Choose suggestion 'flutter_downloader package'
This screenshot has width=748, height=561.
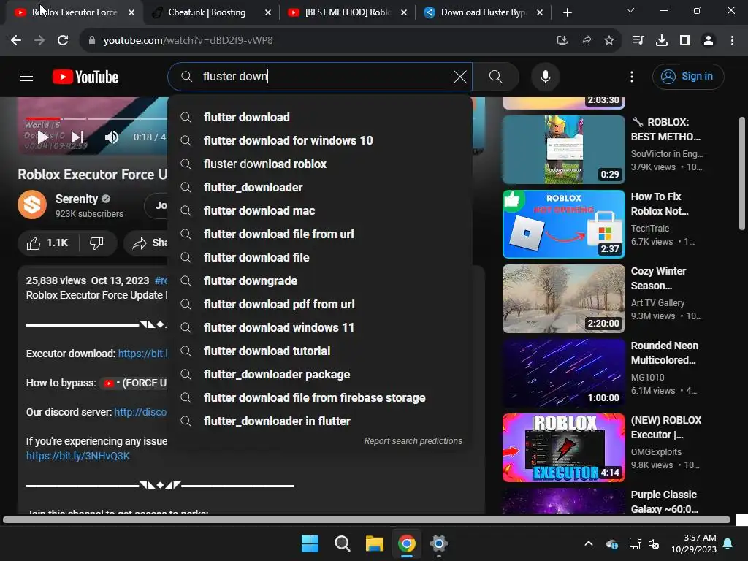click(x=320, y=374)
